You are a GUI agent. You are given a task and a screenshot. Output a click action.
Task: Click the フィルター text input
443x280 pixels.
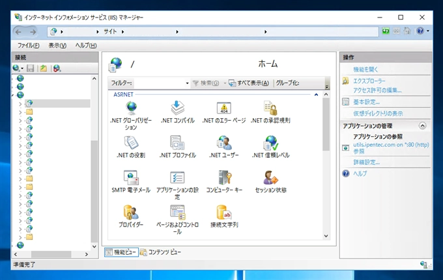click(160, 83)
